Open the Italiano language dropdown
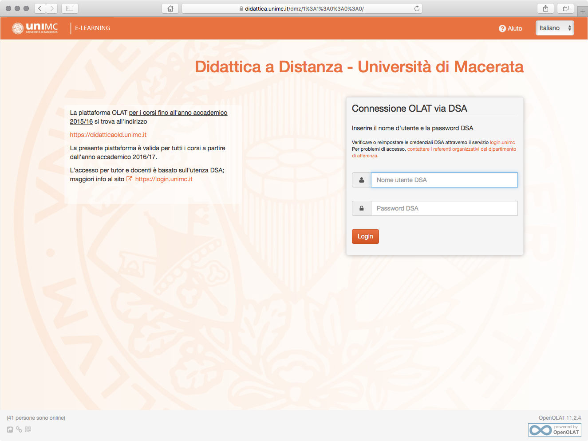 coord(555,28)
